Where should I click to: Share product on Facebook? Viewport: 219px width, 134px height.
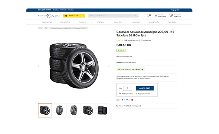pos(122,100)
